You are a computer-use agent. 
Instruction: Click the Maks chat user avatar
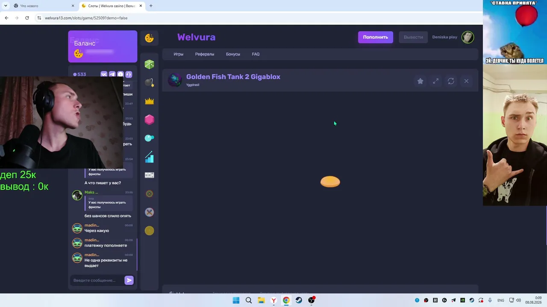tap(77, 195)
